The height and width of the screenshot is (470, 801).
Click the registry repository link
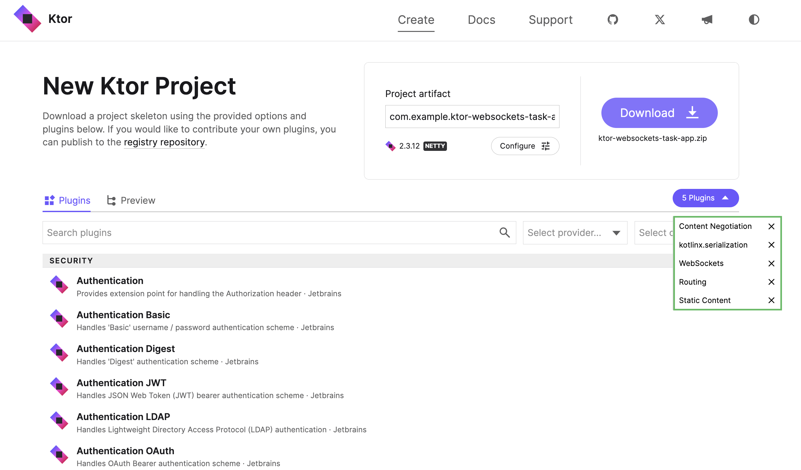[x=164, y=142]
